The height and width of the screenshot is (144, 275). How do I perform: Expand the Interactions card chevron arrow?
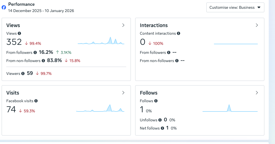click(x=257, y=25)
